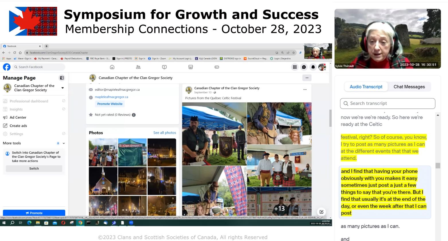This screenshot has width=448, height=241.
Task: Click the transcript scrollbar up arrow
Action: (438, 115)
